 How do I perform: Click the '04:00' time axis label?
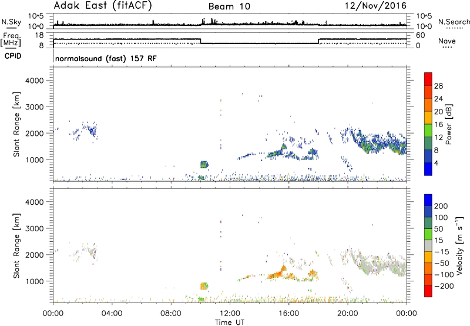(112, 314)
